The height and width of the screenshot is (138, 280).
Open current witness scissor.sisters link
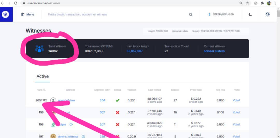click(214, 51)
